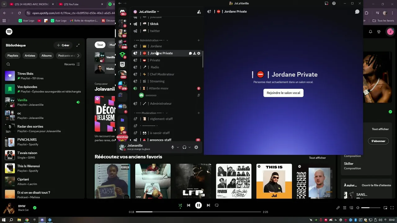Select Playlists filter in Spotify library
397x223 pixels.
tap(13, 56)
